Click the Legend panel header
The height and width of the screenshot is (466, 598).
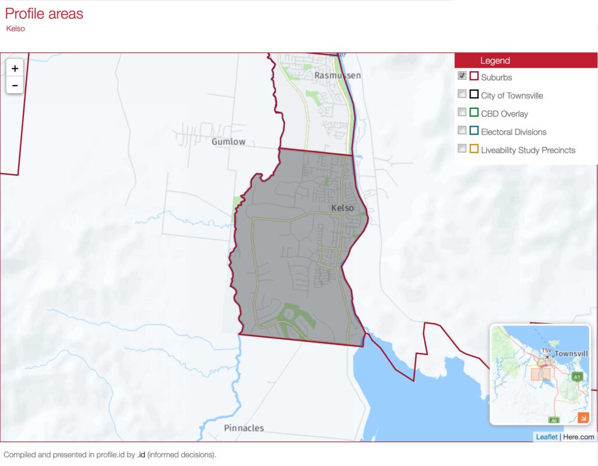(525, 61)
